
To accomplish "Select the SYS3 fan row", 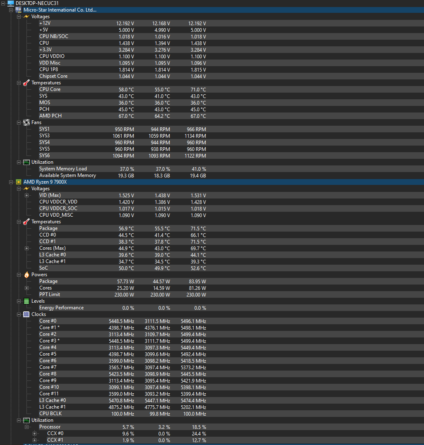I will [x=231, y=136].
